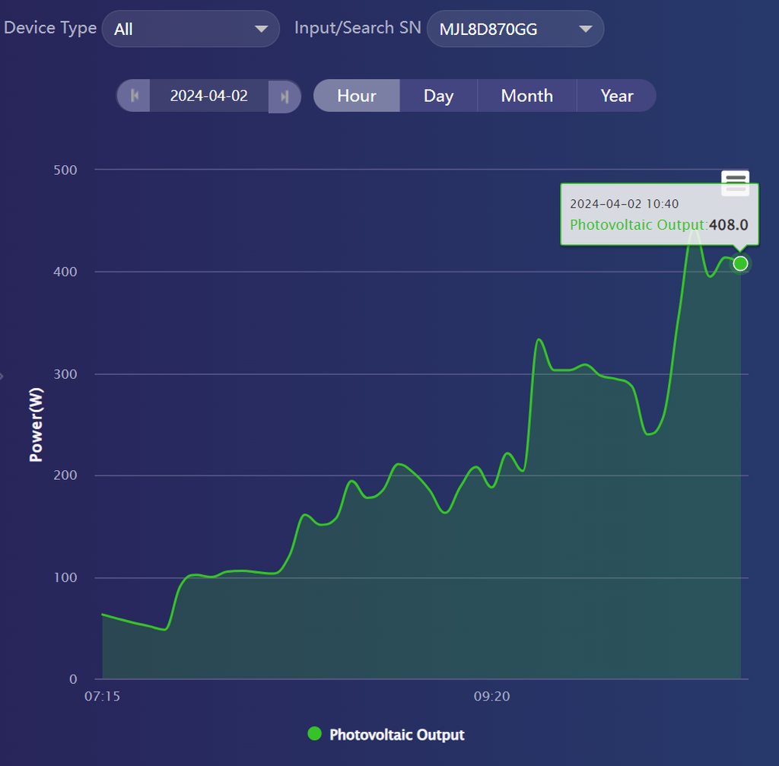This screenshot has width=779, height=766.
Task: Advance to the next date with right arrow
Action: coord(285,97)
